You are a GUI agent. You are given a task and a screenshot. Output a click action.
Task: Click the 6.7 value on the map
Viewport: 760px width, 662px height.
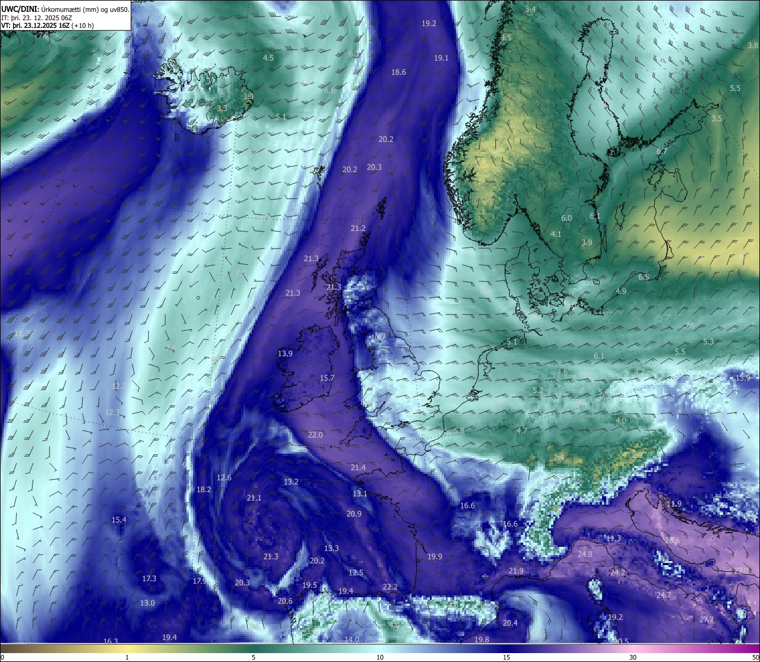(662, 151)
